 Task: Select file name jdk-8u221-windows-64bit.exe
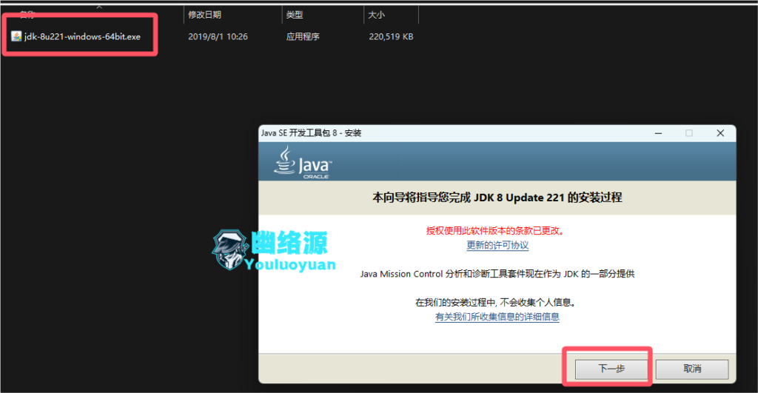pyautogui.click(x=82, y=37)
